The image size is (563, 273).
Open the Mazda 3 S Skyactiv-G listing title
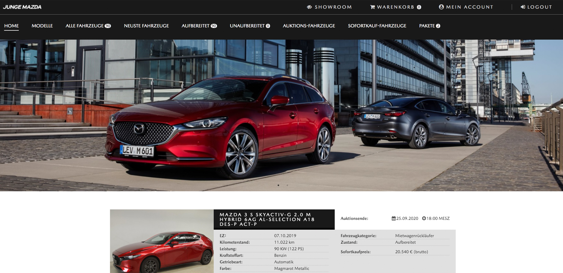point(267,219)
